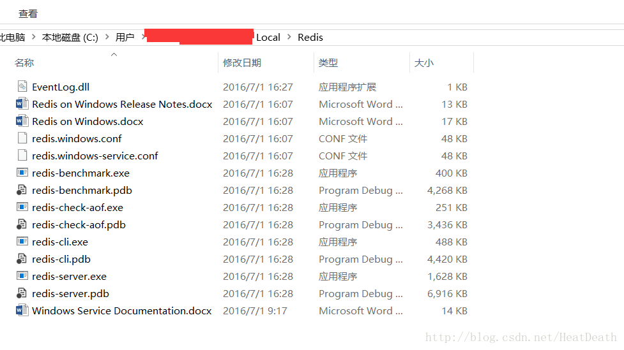Select file name redis-cli.pdb
The height and width of the screenshot is (350, 624).
[x=61, y=259]
